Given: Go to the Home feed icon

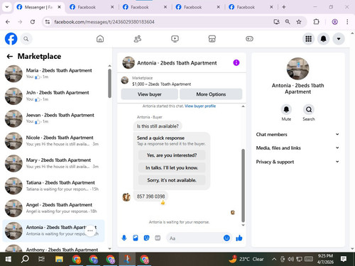Looking at the screenshot, I should 100,39.
